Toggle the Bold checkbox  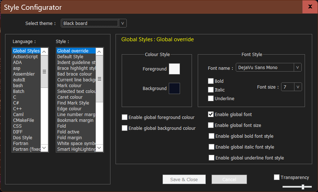(211, 81)
